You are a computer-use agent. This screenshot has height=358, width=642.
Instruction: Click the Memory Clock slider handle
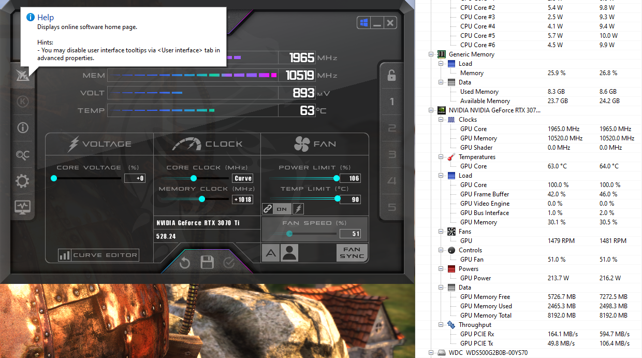pos(202,199)
